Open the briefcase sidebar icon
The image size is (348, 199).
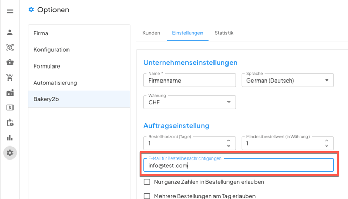point(10,62)
